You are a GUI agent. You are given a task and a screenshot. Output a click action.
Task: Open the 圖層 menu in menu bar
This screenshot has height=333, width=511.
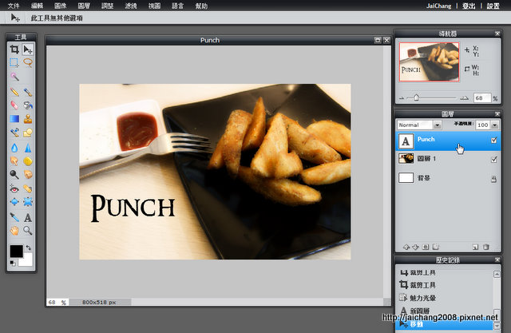pyautogui.click(x=84, y=6)
